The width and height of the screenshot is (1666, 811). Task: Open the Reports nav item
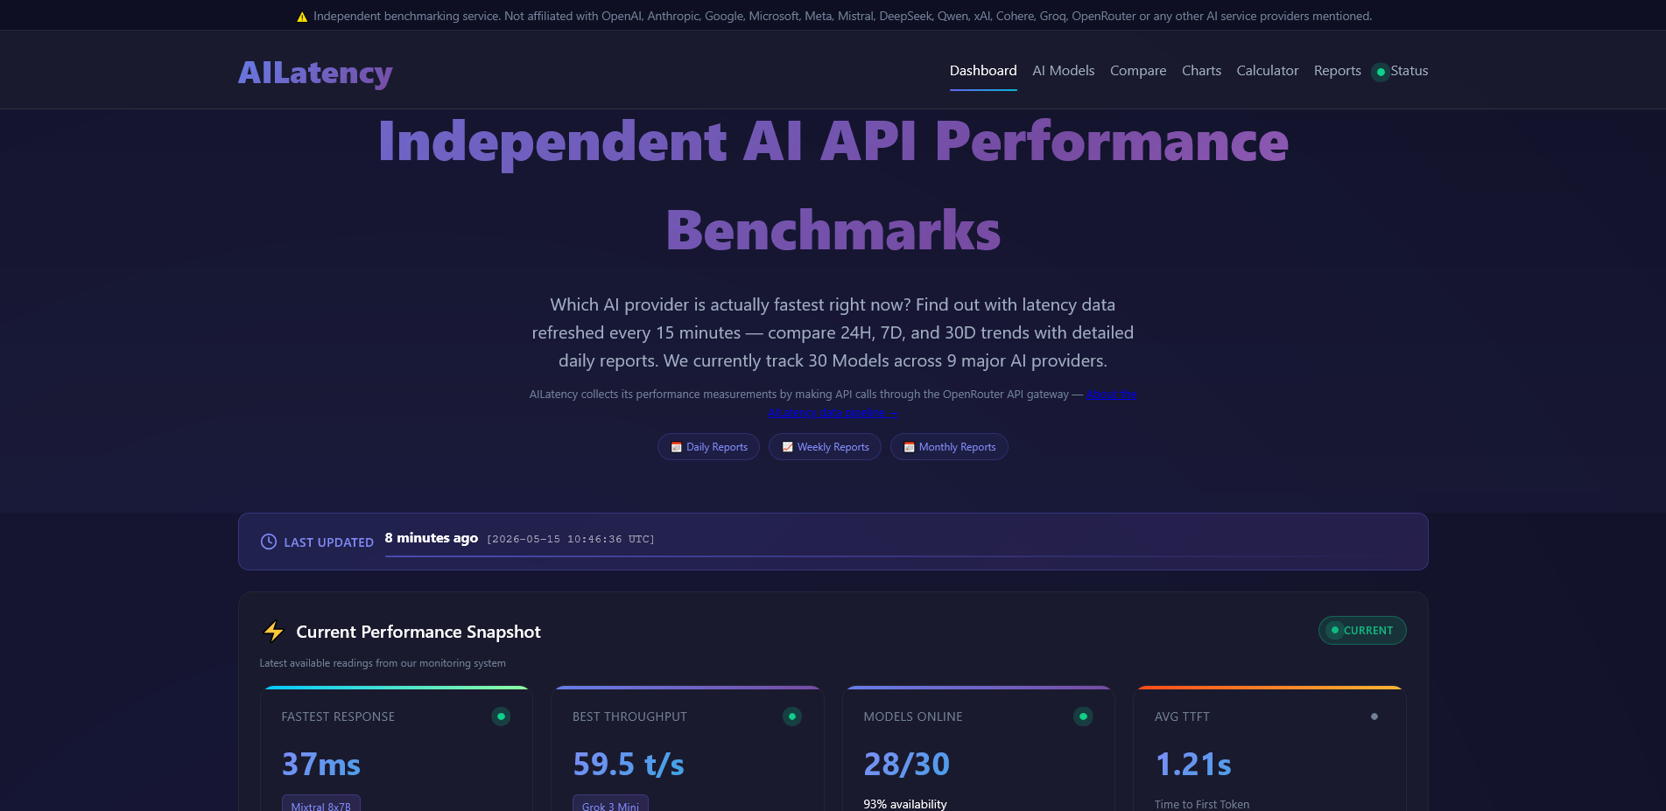[1338, 71]
